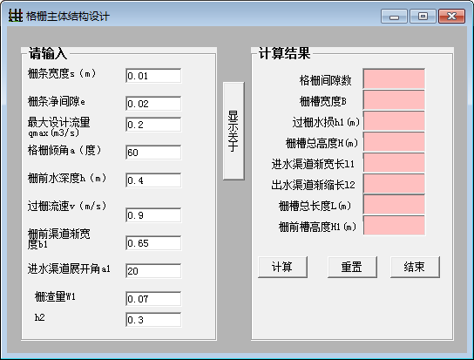474x360 pixels.
Task: Select the 栅前水深度h input field
Action: (x=153, y=180)
